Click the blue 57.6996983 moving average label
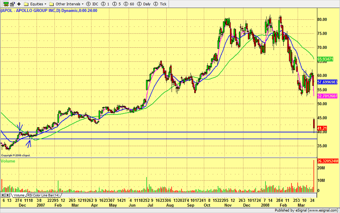Image resolution: width=340 pixels, height=213 pixels. point(327,82)
